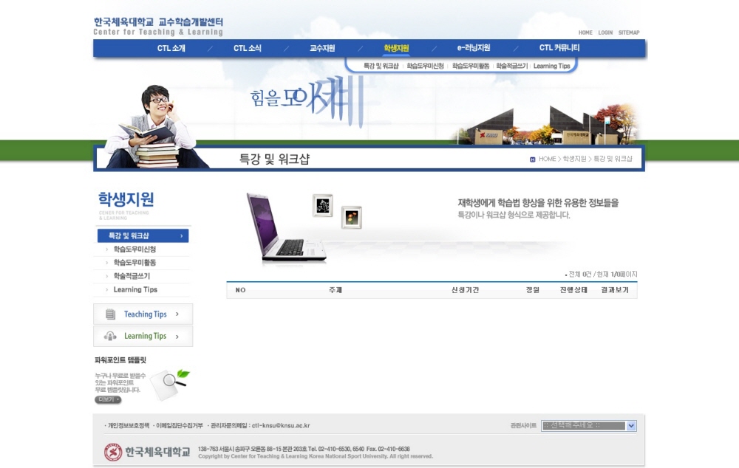Click the breadcrumb HOME icon
This screenshot has width=739, height=468.
533,159
